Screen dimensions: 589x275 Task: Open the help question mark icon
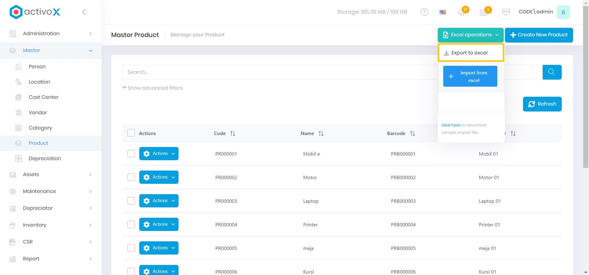pyautogui.click(x=424, y=12)
